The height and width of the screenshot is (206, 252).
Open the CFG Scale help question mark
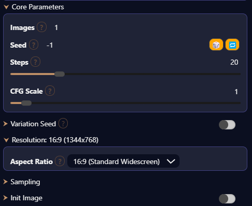[50, 91]
